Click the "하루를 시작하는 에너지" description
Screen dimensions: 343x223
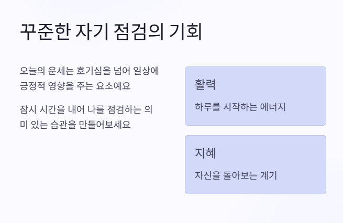240,107
